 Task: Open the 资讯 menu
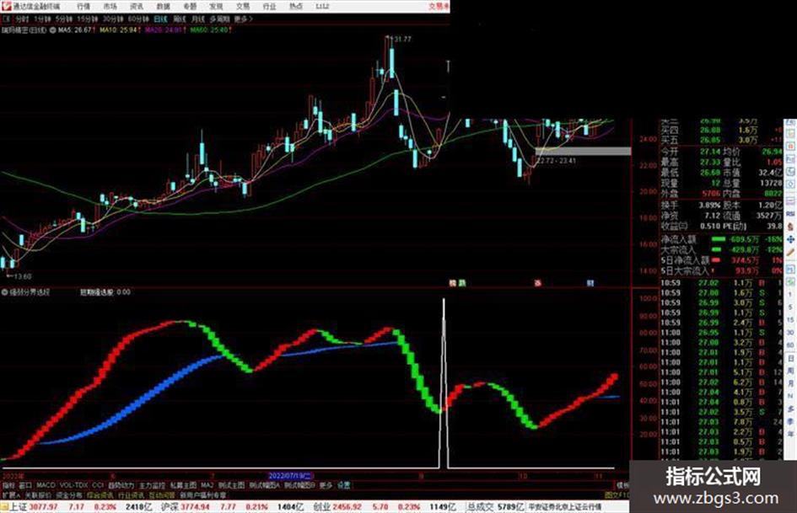coord(137,6)
